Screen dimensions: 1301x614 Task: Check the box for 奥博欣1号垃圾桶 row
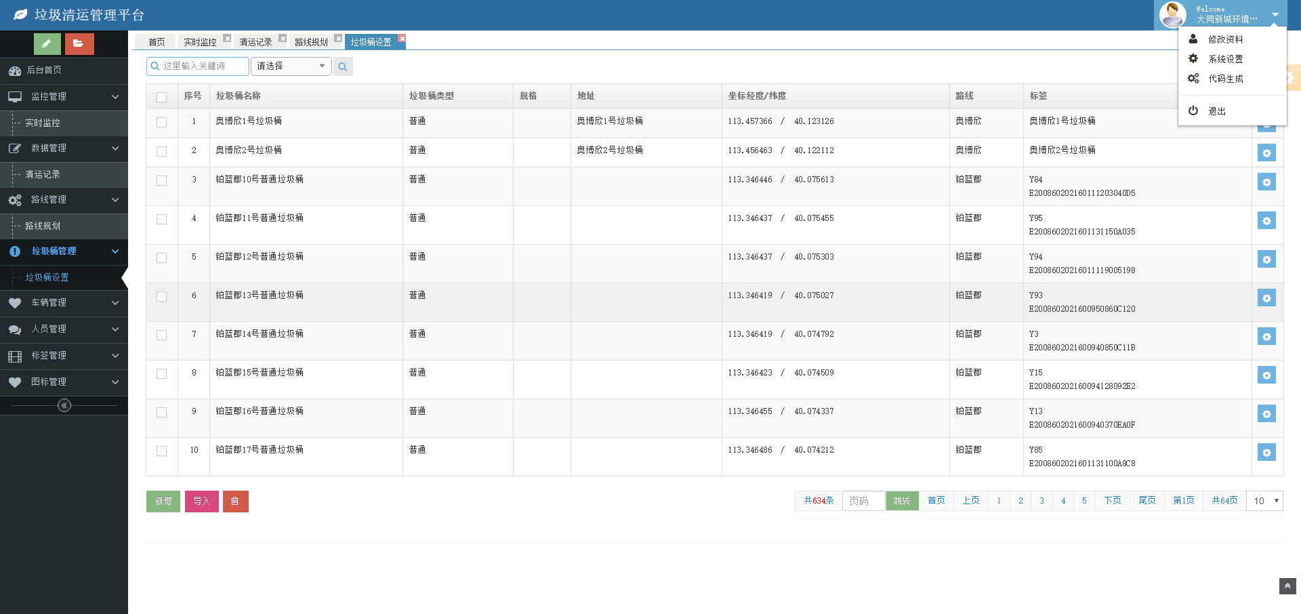pos(161,122)
